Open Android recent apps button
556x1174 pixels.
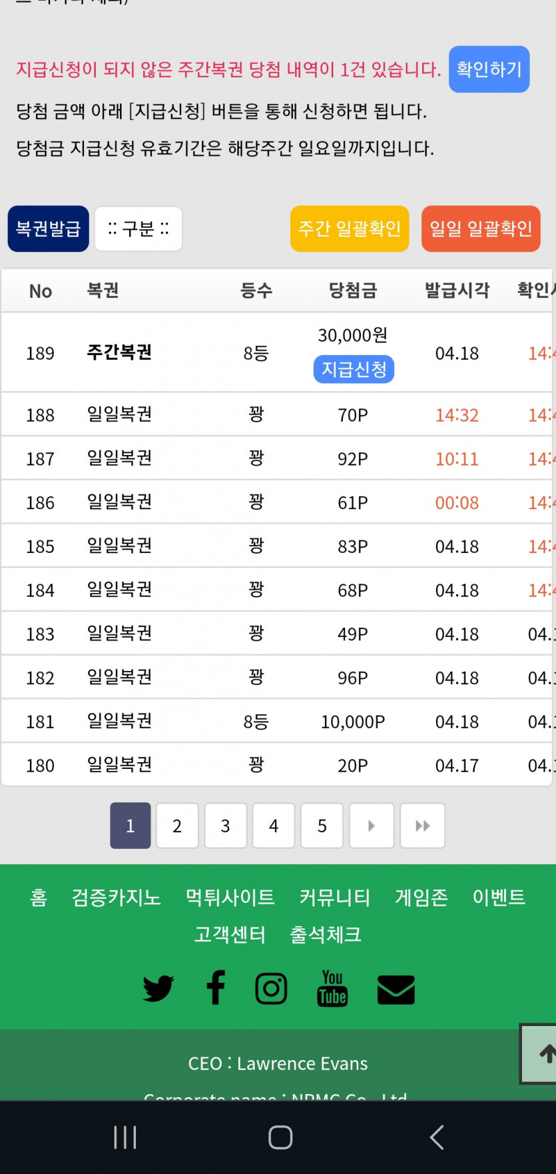click(x=125, y=1137)
